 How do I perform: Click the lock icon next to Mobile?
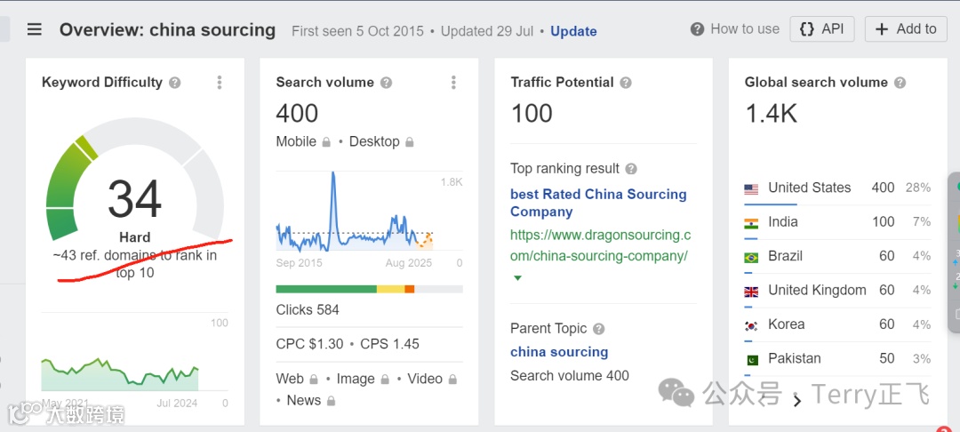327,142
